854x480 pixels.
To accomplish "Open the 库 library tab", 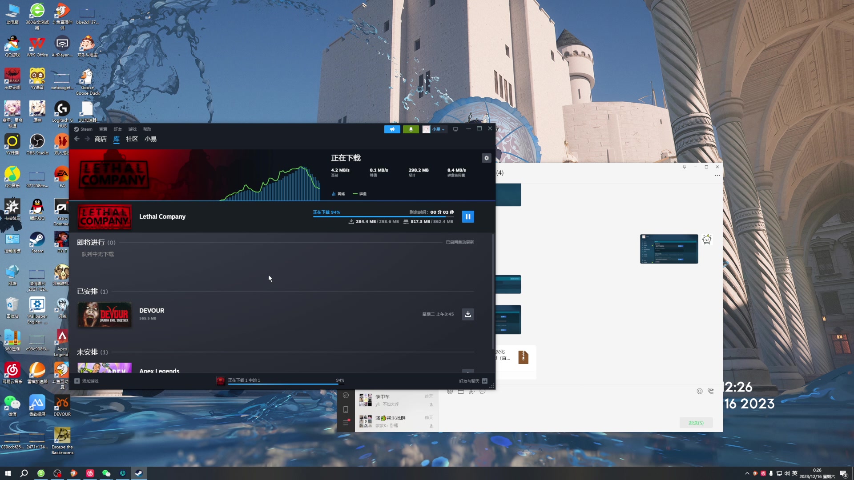I will click(x=117, y=139).
